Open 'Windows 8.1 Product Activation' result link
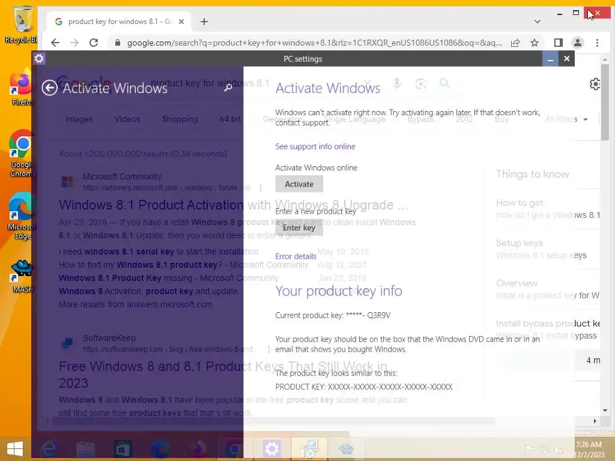The height and width of the screenshot is (461, 615). (234, 205)
